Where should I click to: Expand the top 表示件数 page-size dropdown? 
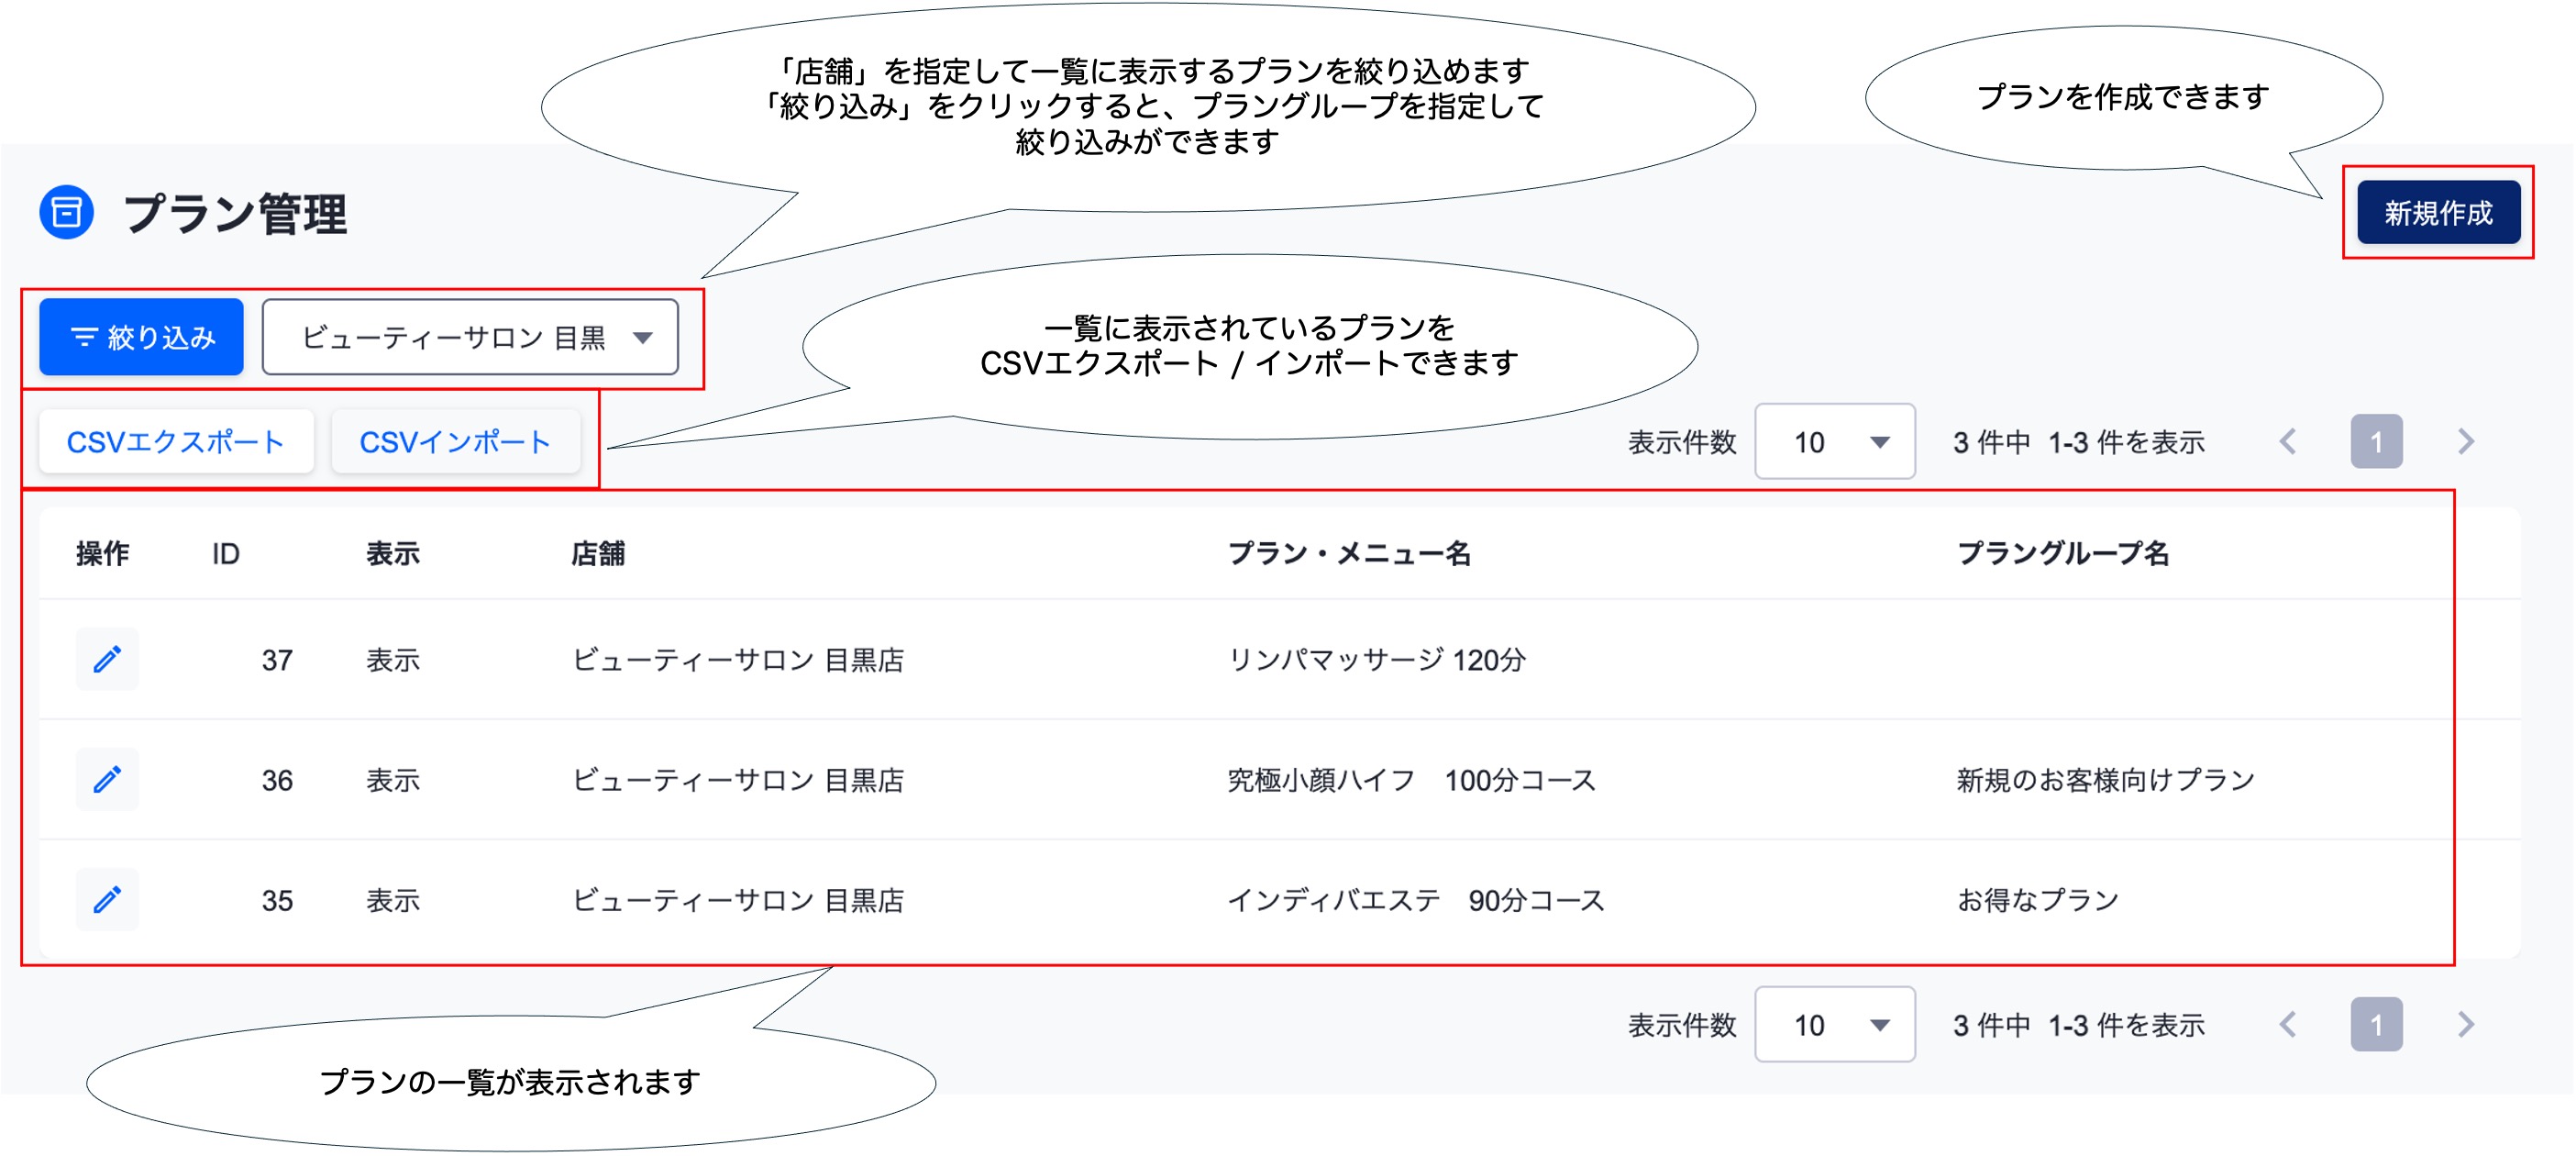tap(1834, 441)
